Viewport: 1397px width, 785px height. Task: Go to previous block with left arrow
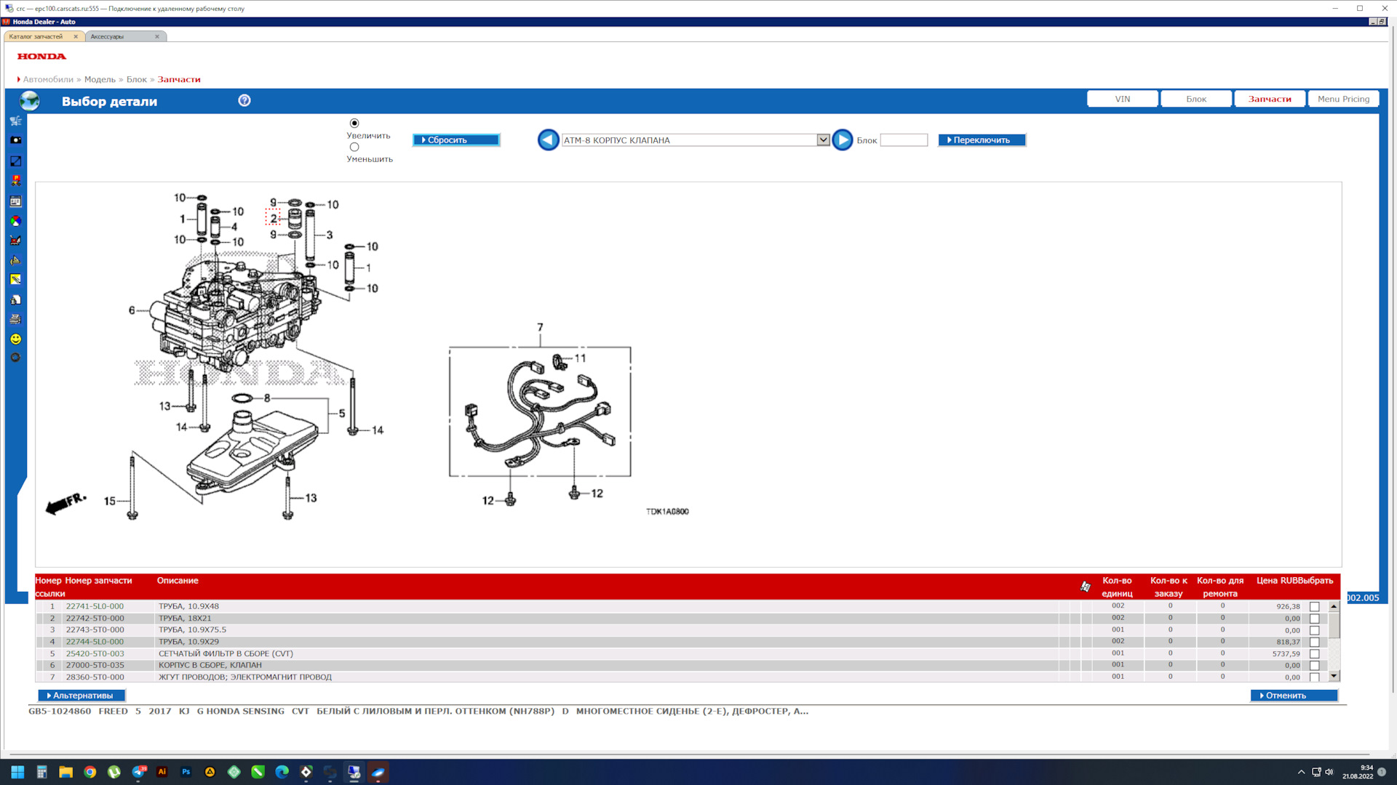(x=548, y=140)
